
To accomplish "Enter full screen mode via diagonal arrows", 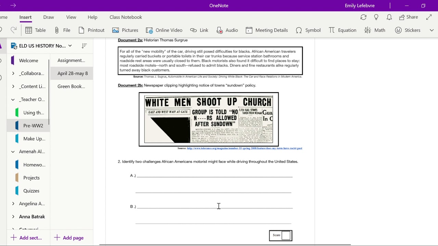I will (429, 17).
